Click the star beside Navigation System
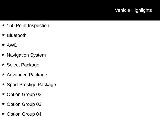 tap(3, 55)
